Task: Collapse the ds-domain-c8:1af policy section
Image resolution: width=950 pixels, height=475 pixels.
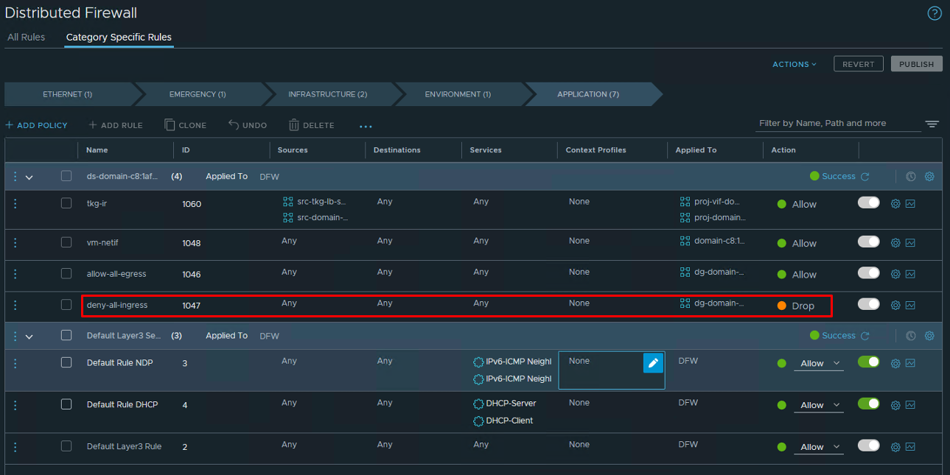Action: [29, 176]
